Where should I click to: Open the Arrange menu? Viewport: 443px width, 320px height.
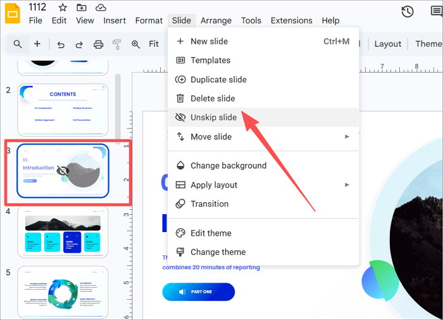(216, 20)
